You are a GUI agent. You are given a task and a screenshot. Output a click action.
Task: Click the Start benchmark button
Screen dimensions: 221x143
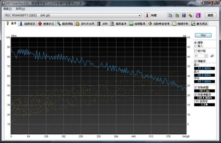(203, 35)
